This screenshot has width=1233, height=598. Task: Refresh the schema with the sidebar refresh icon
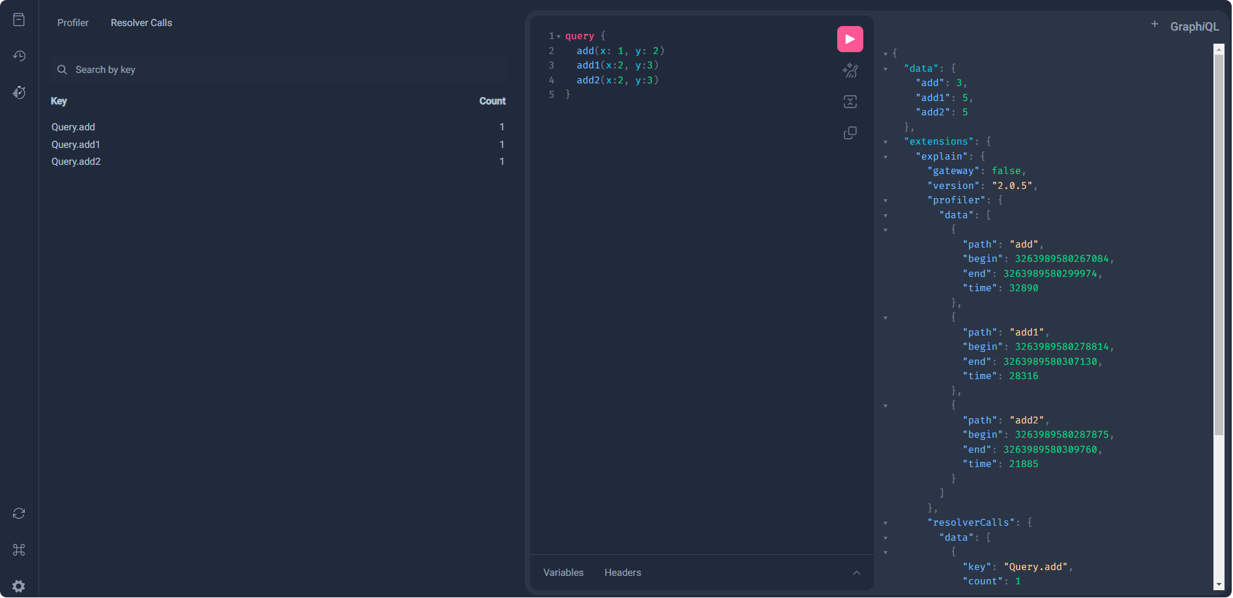19,513
